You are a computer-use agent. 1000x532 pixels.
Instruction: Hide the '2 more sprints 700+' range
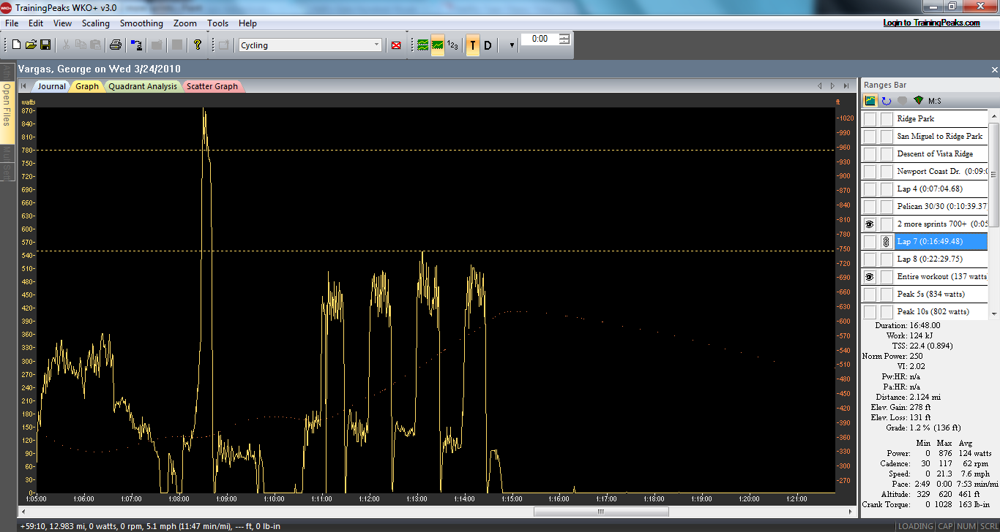click(x=870, y=224)
